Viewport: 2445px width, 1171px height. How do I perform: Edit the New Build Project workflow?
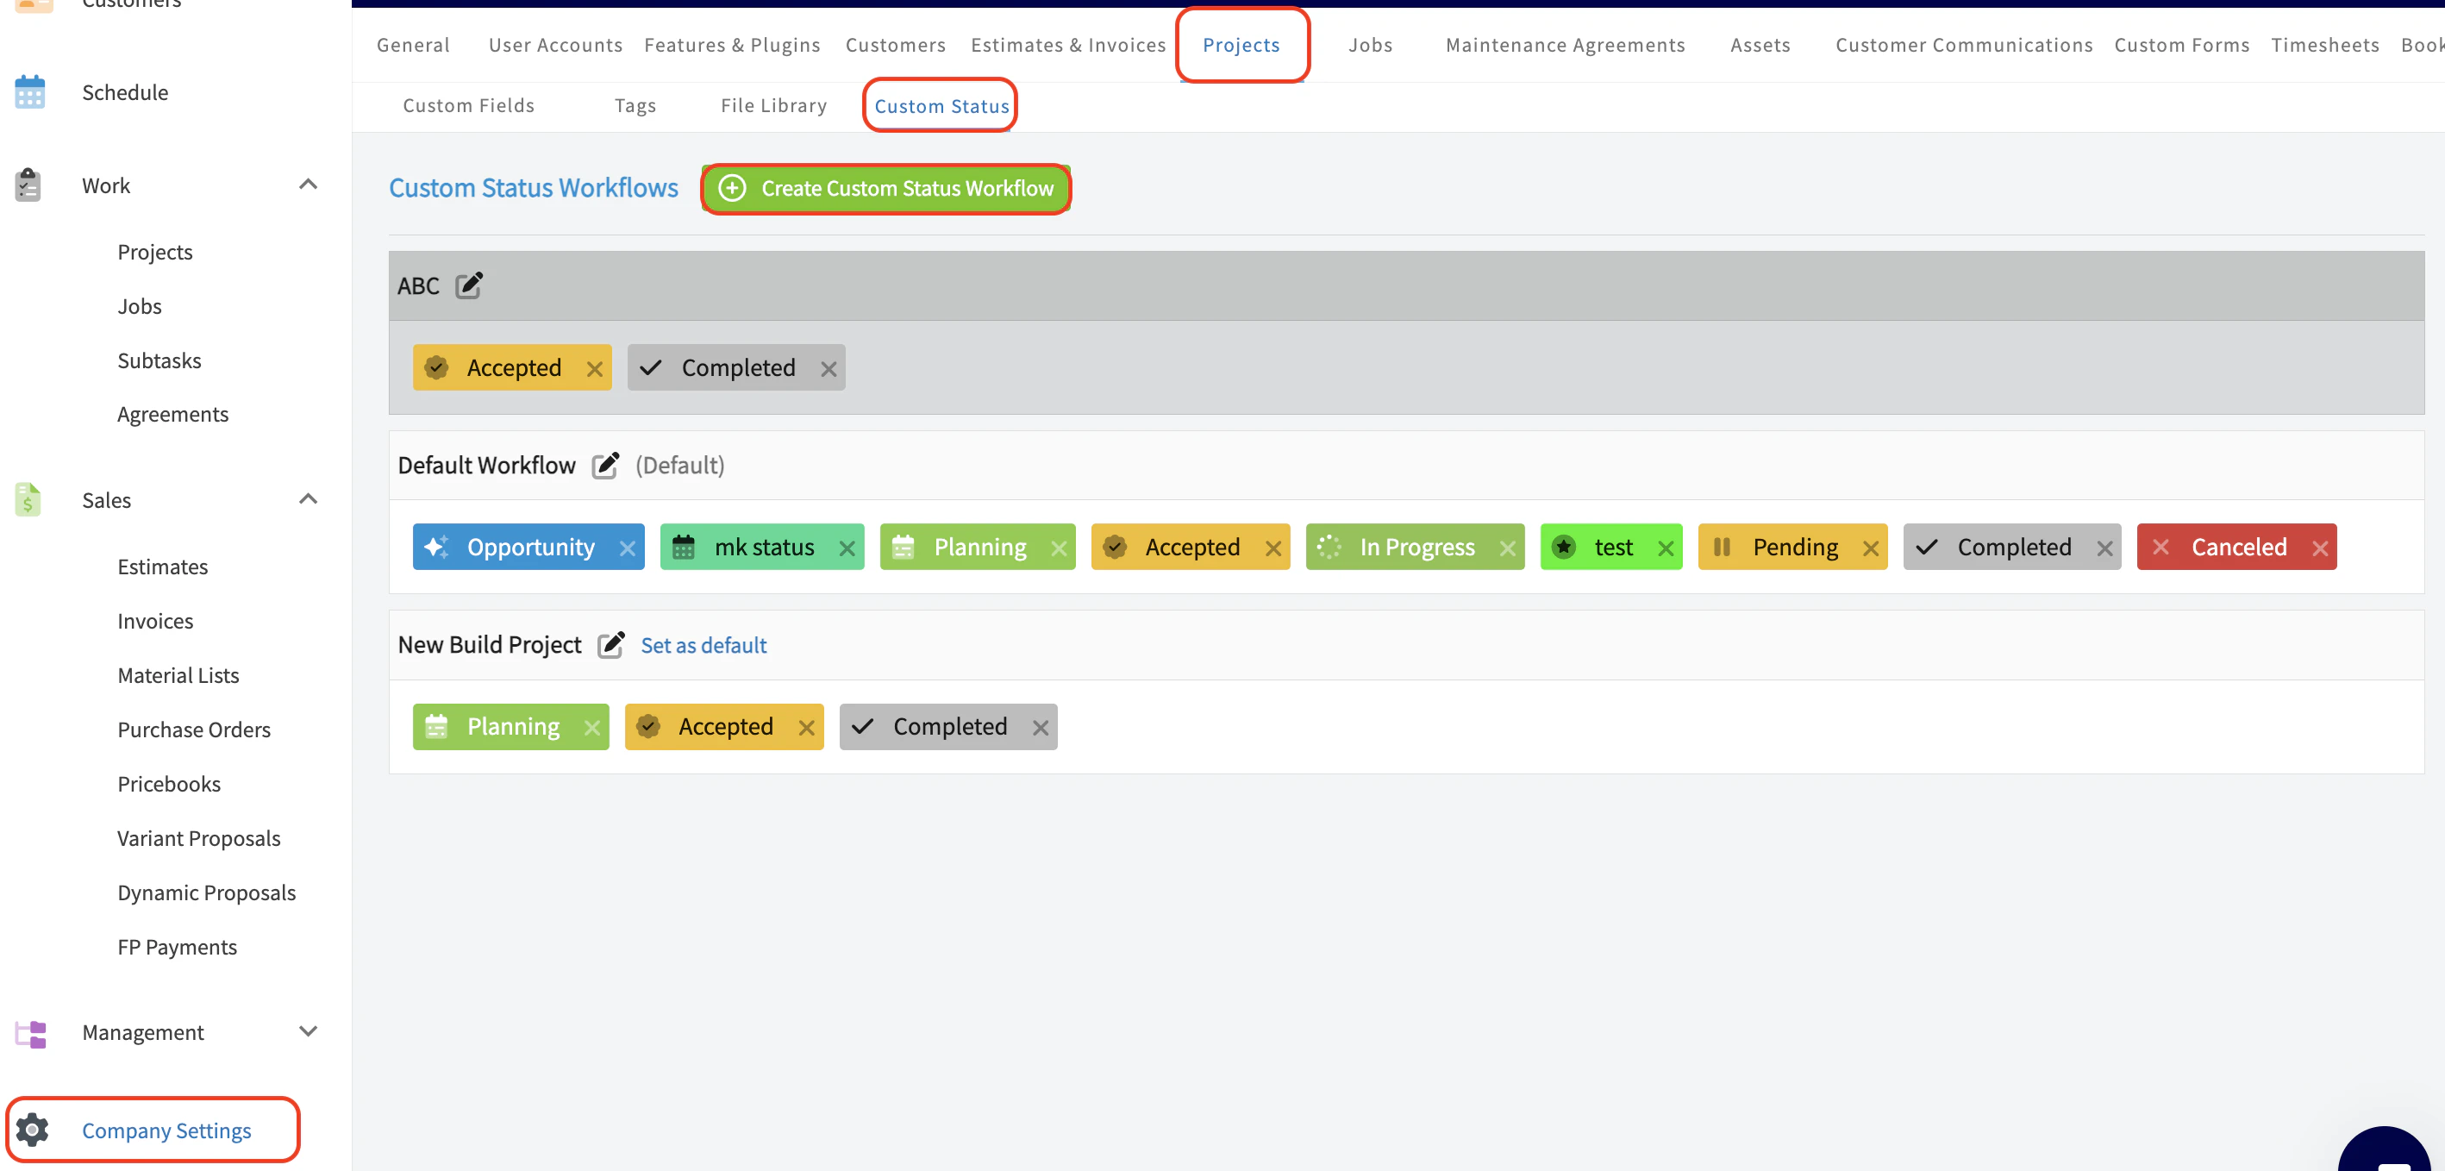click(x=611, y=643)
